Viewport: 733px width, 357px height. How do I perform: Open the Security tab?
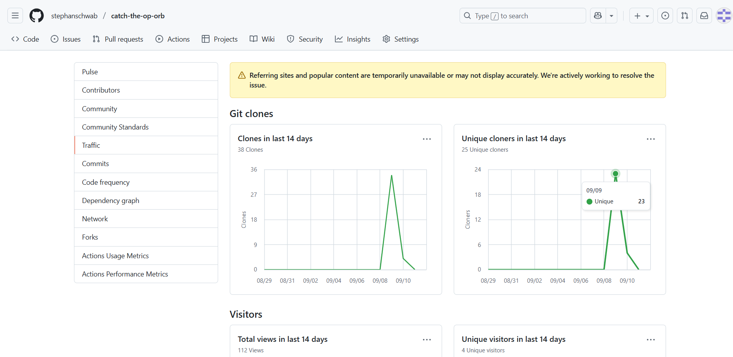[x=305, y=39]
